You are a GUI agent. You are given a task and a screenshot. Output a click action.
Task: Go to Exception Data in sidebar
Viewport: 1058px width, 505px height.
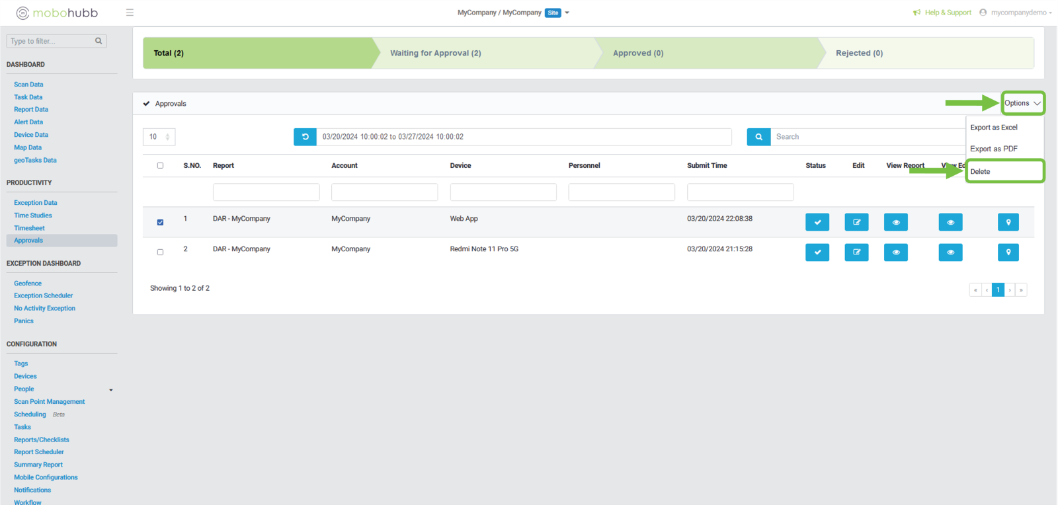[x=36, y=203]
